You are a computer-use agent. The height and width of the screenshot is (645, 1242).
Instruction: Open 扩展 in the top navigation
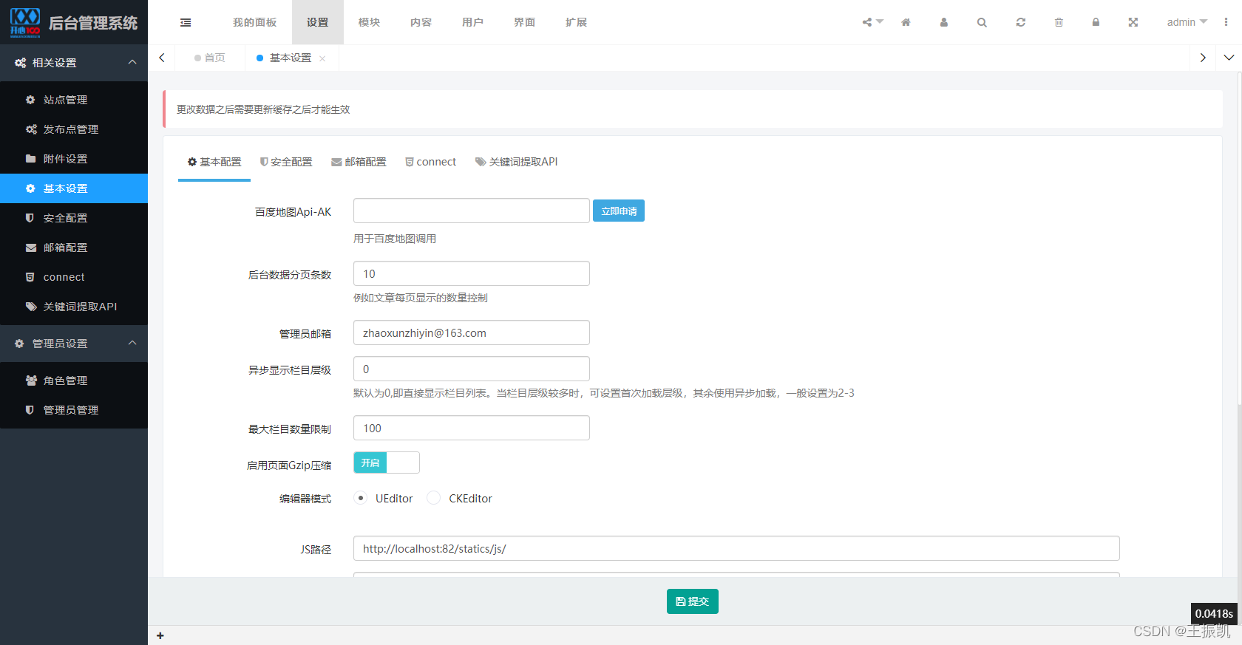[x=577, y=22]
